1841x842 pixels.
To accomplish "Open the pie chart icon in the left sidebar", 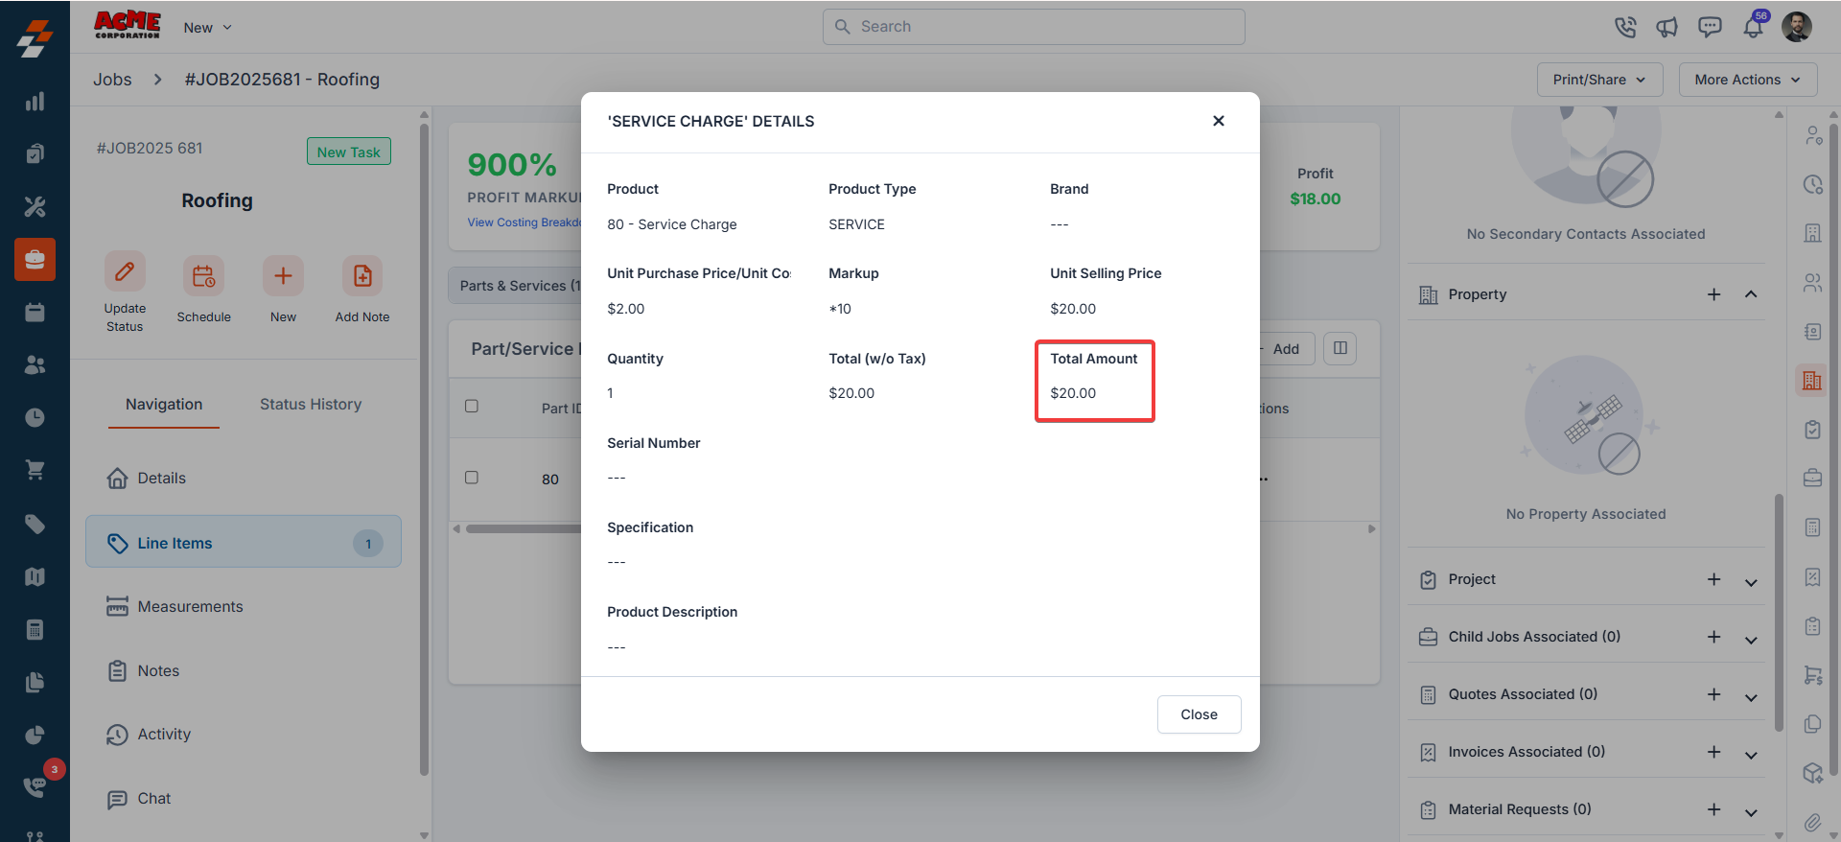I will (x=35, y=735).
